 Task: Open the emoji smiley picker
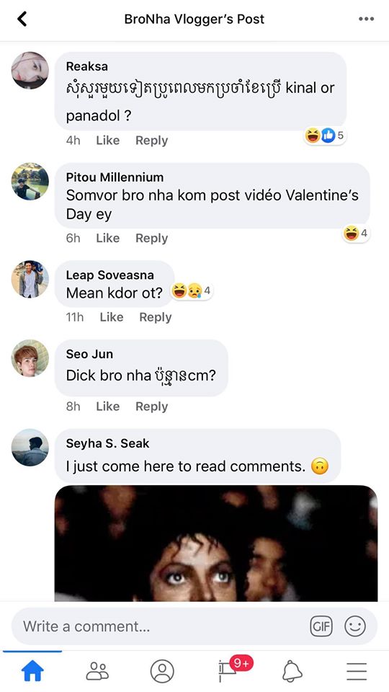355,626
